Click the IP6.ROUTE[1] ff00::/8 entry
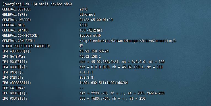The width and height of the screenshot is (211, 106). (x=122, y=93)
